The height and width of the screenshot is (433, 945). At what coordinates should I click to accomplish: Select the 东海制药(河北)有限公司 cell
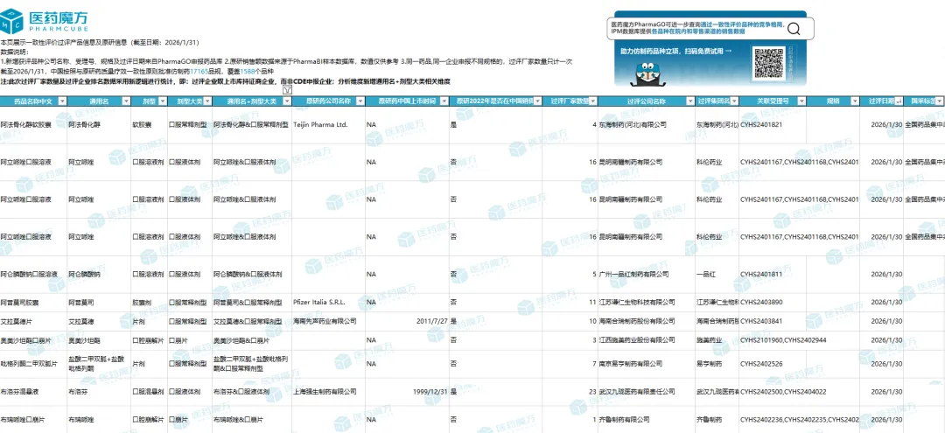click(646, 124)
